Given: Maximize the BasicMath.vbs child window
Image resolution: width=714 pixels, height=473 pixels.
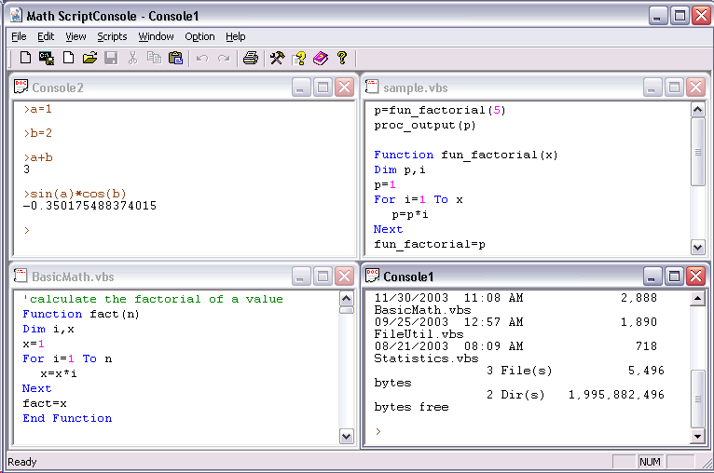Looking at the screenshot, I should point(323,277).
